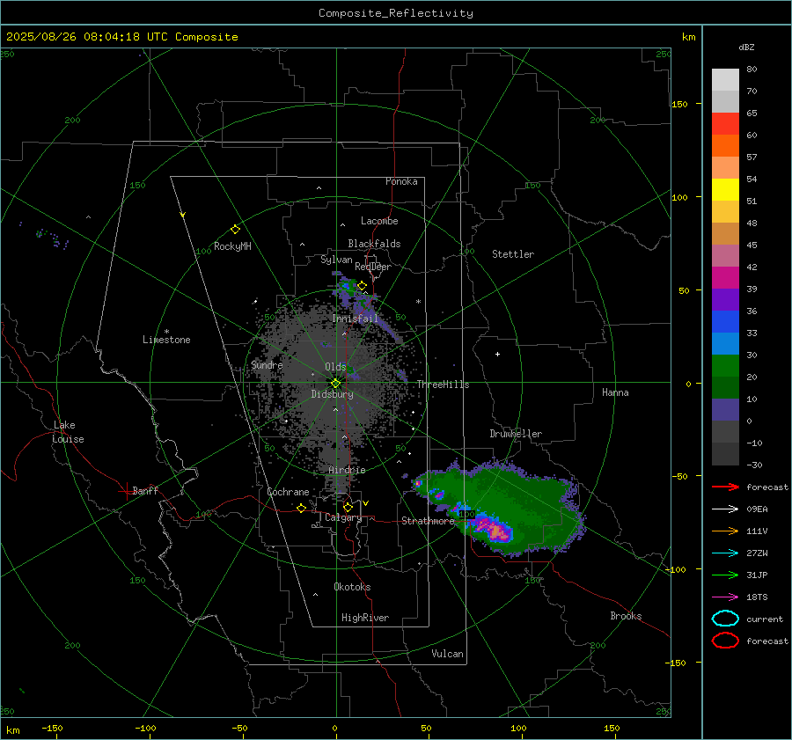Click the yellow 'km' label at top right

pyautogui.click(x=688, y=37)
